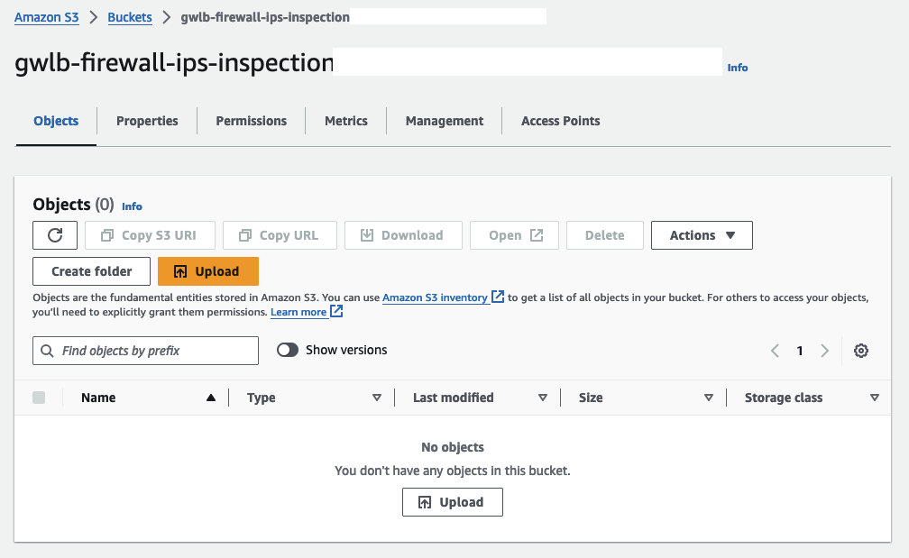Click the refresh objects icon button
Viewport: 909px width, 558px height.
pyautogui.click(x=55, y=235)
